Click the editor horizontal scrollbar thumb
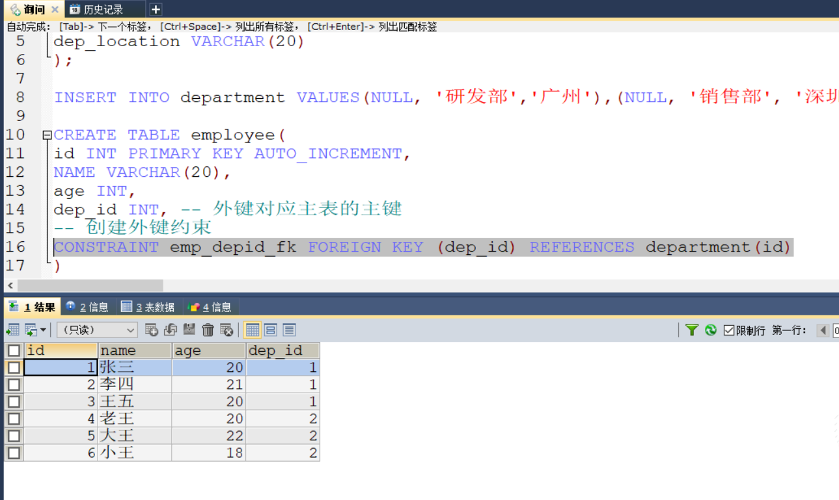Screen dimensions: 839x500 (90, 285)
